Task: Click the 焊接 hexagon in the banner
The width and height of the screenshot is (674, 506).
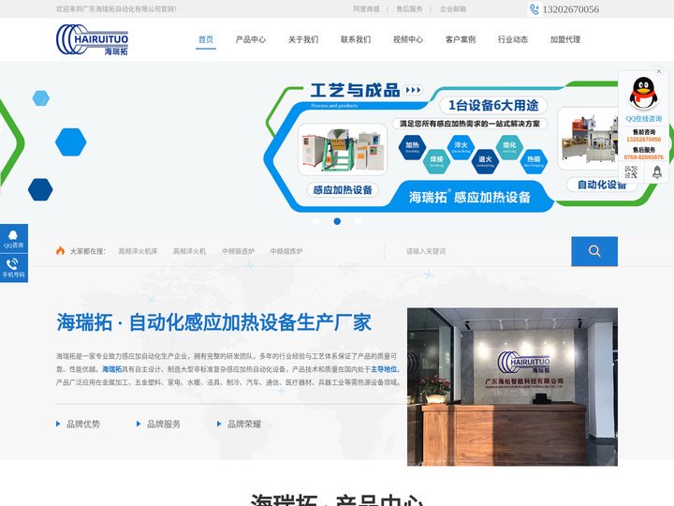Action: pos(436,161)
